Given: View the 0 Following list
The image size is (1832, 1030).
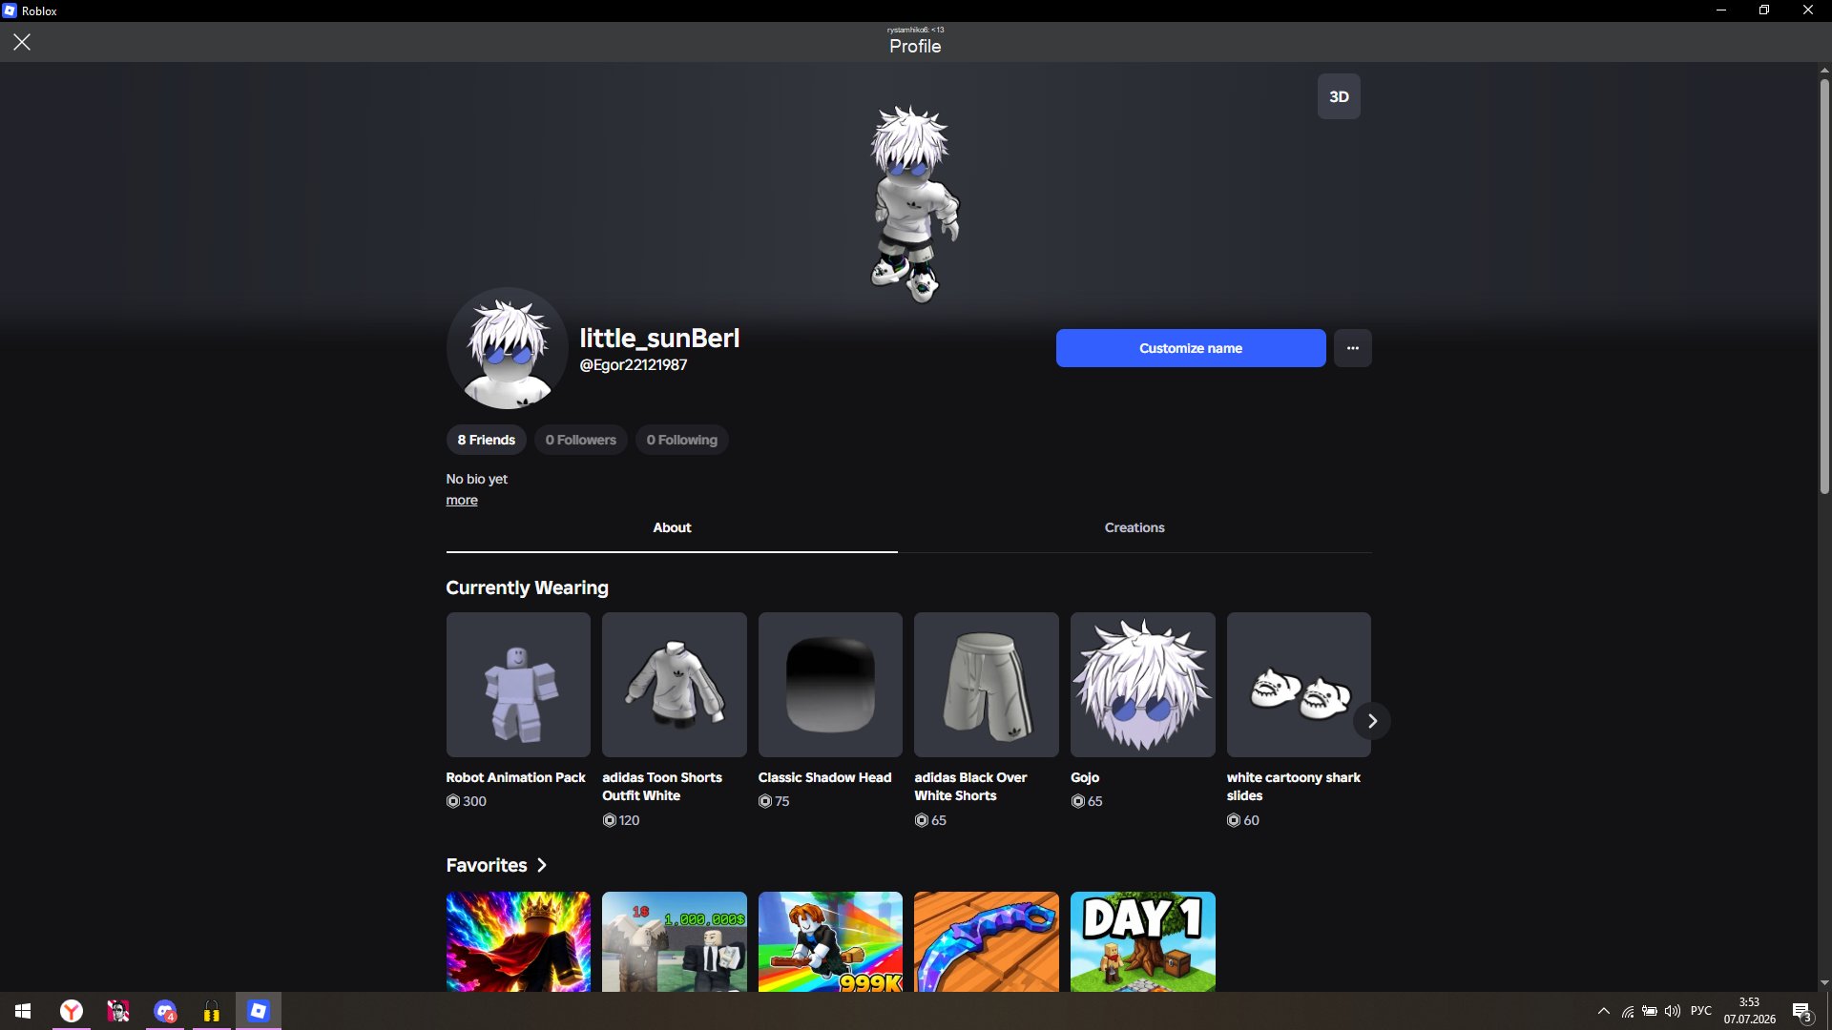Looking at the screenshot, I should click(681, 440).
